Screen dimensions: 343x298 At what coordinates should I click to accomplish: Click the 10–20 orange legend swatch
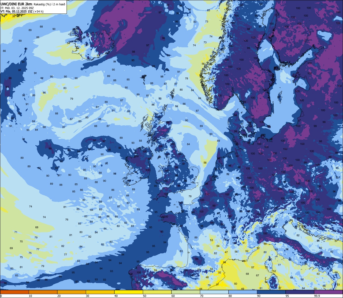[x=43, y=292]
